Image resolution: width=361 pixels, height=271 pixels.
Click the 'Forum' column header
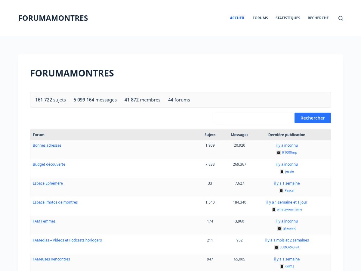click(x=39, y=135)
